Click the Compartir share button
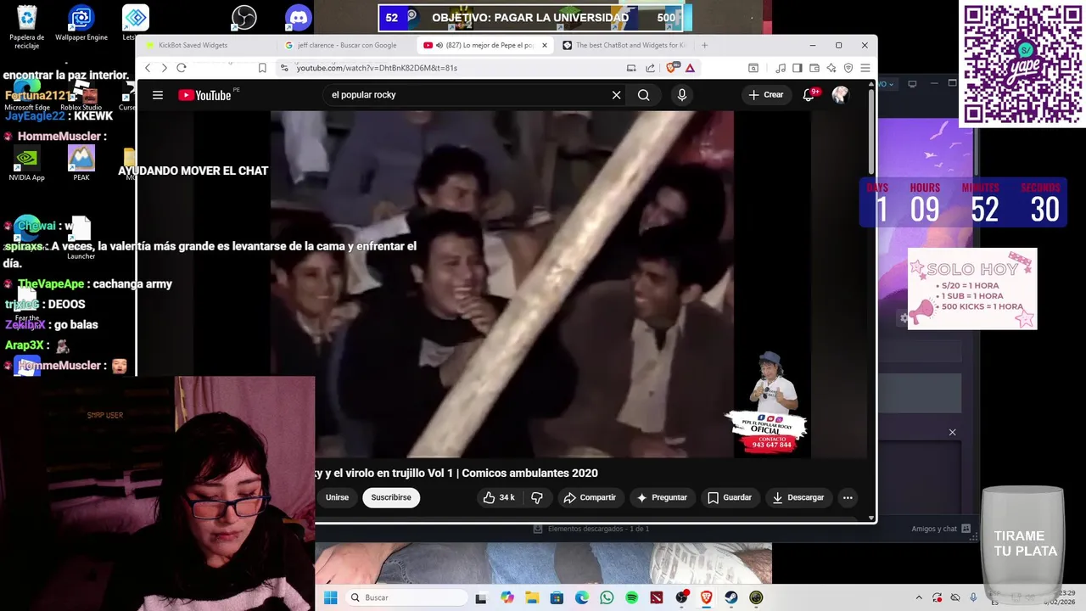1086x611 pixels. pos(590,497)
